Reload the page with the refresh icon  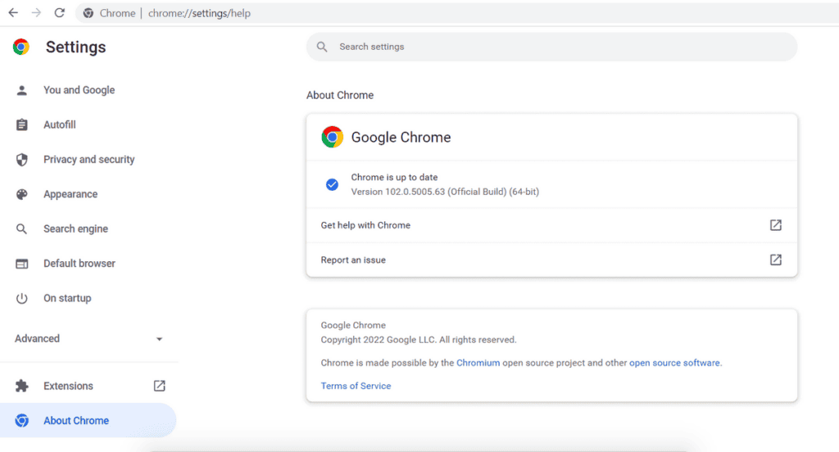pyautogui.click(x=59, y=13)
